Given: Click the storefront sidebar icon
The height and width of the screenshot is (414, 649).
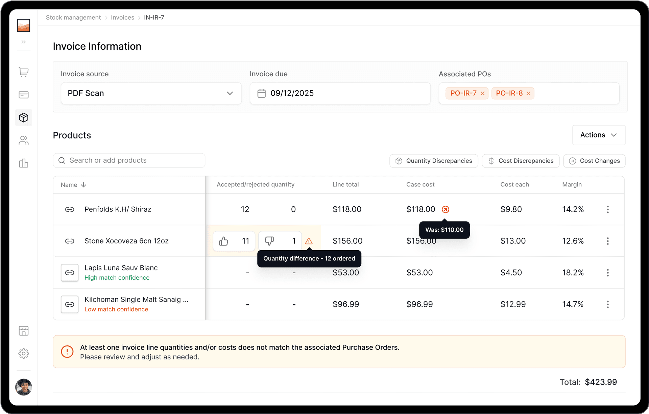Looking at the screenshot, I should click(24, 331).
